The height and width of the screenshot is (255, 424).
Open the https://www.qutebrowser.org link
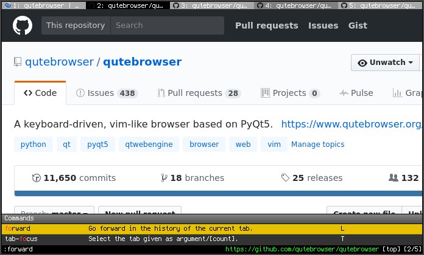[352, 124]
